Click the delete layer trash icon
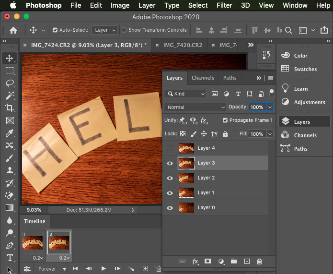Screen dimensions: 333x274 (259, 262)
